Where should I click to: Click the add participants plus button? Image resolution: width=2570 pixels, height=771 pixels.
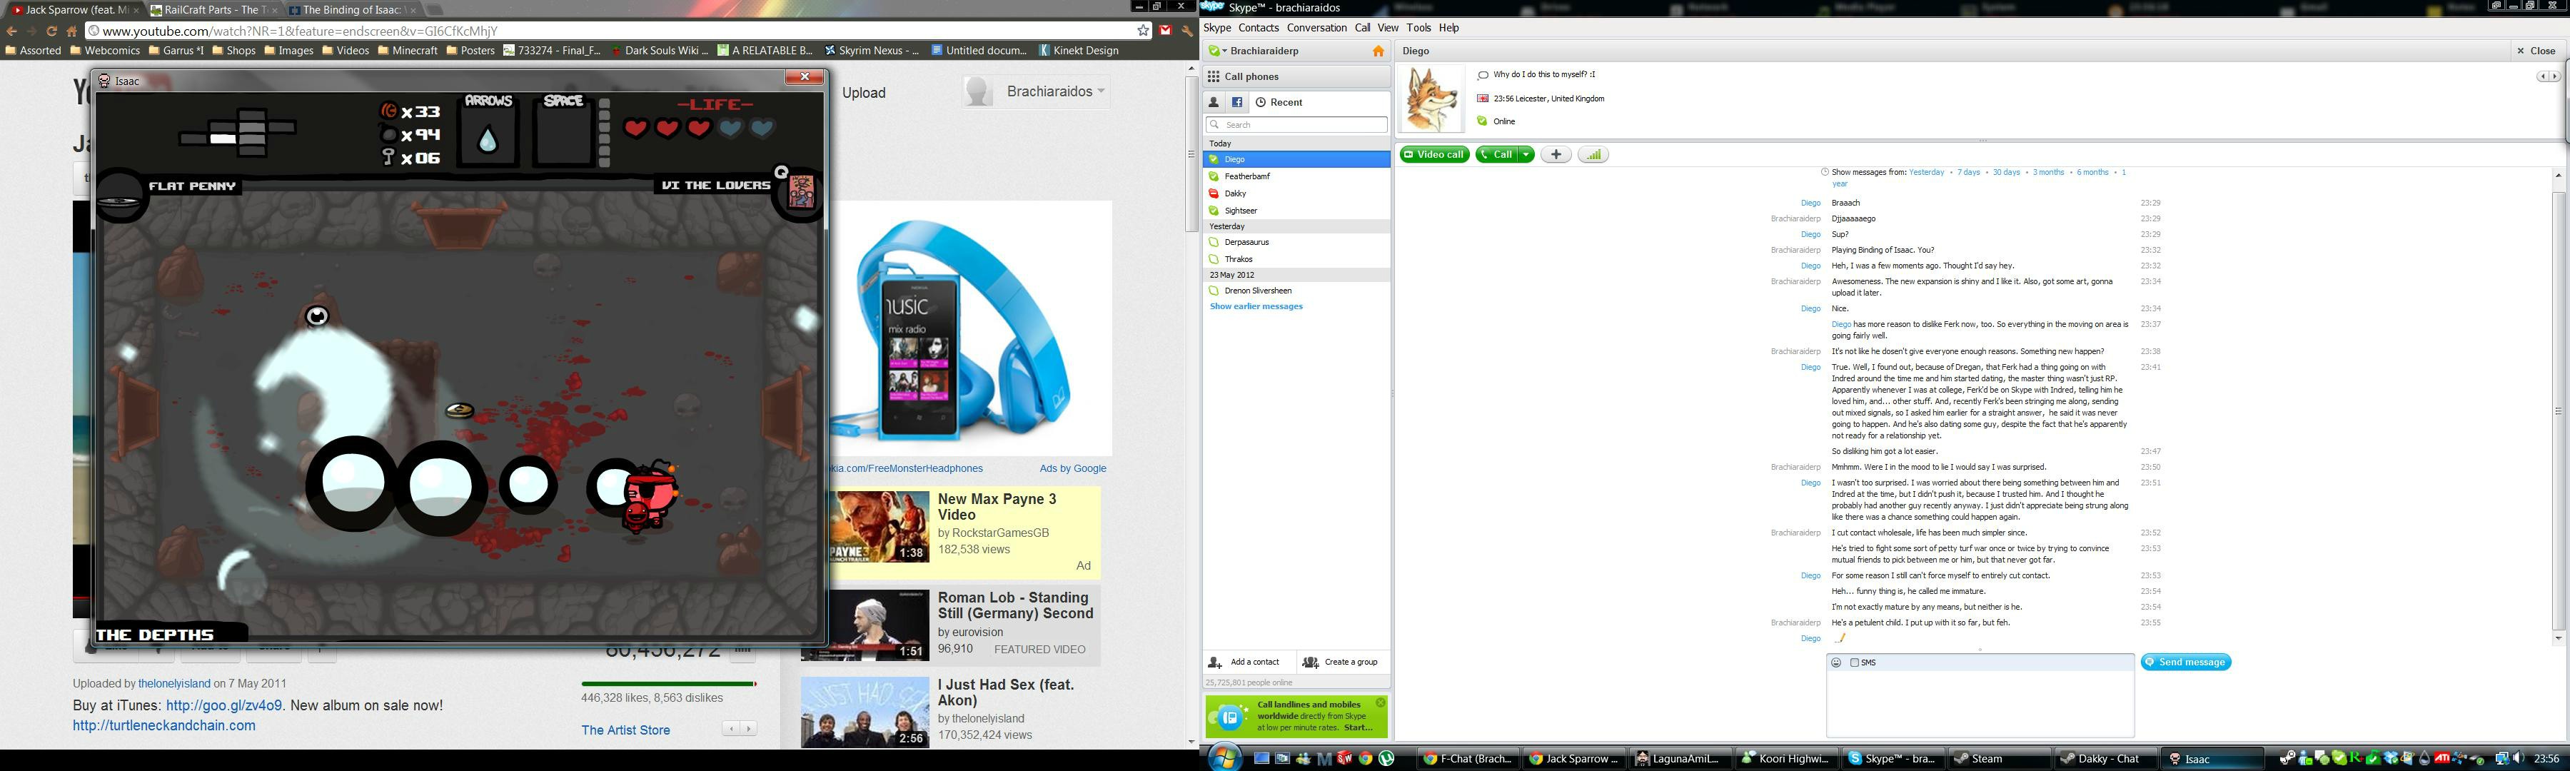pos(1556,155)
